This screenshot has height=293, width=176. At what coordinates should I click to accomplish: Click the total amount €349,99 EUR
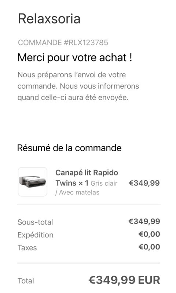[x=124, y=280]
